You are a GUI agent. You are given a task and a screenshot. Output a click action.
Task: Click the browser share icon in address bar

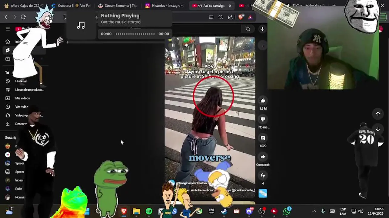pyautogui.click(x=230, y=17)
